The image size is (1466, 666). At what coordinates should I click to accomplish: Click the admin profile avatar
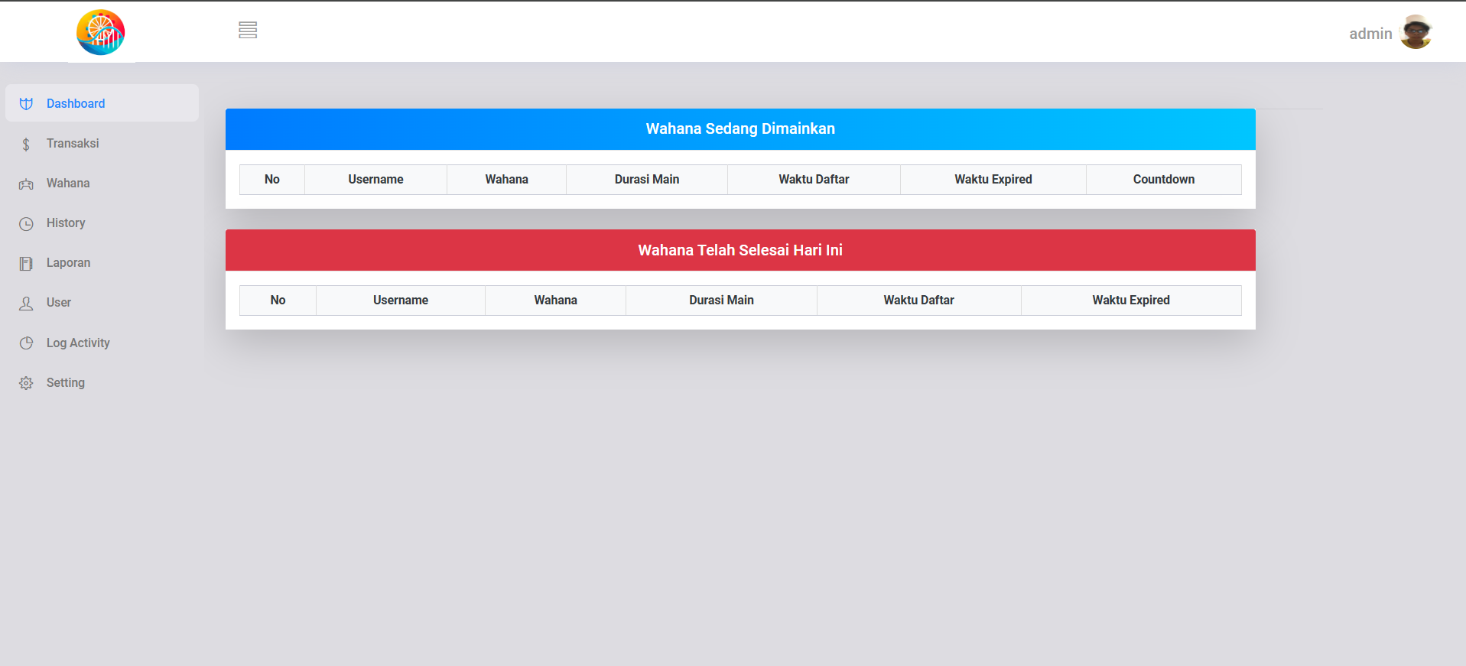click(1415, 32)
